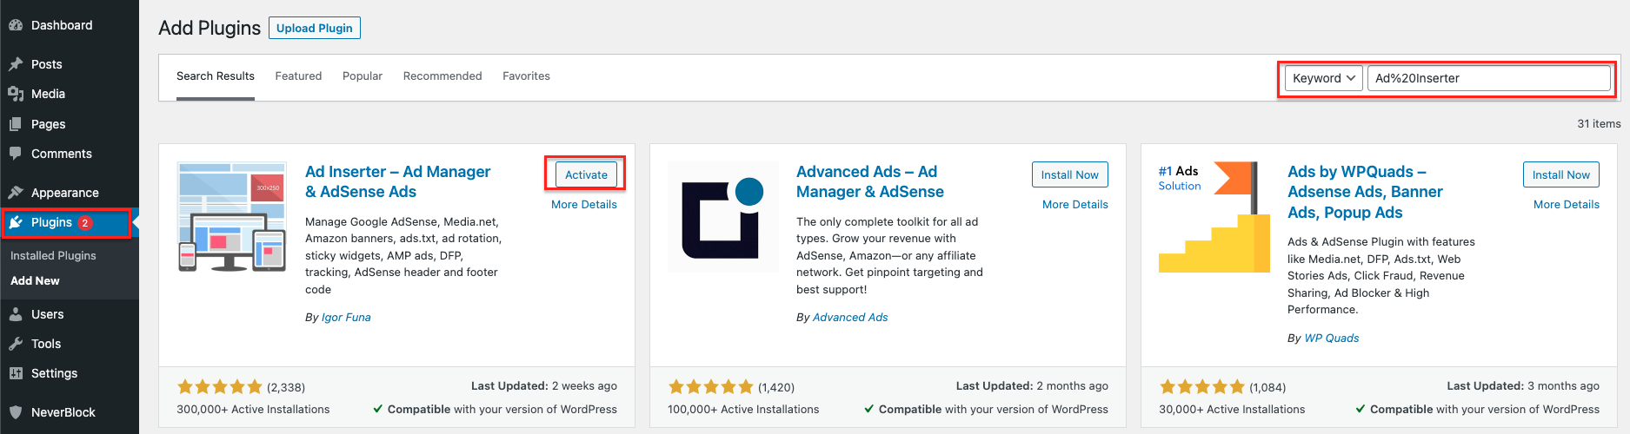Install the Advanced Ads plugin
1630x434 pixels.
click(1070, 174)
